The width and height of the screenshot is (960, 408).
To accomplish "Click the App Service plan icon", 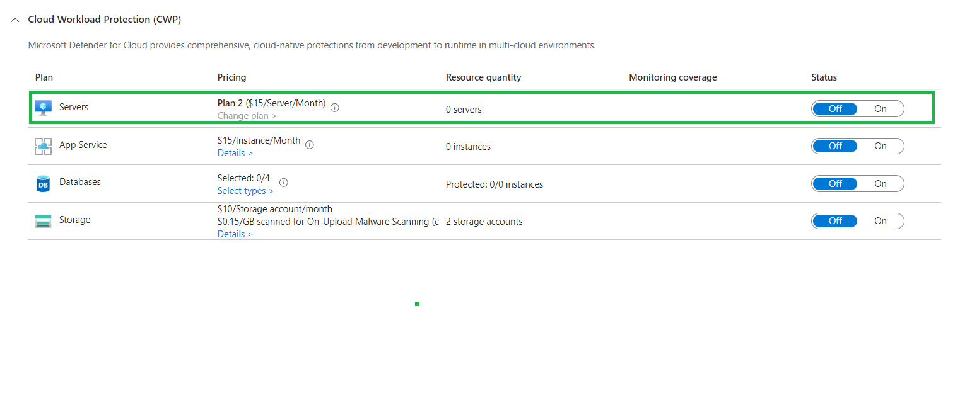I will coord(43,146).
